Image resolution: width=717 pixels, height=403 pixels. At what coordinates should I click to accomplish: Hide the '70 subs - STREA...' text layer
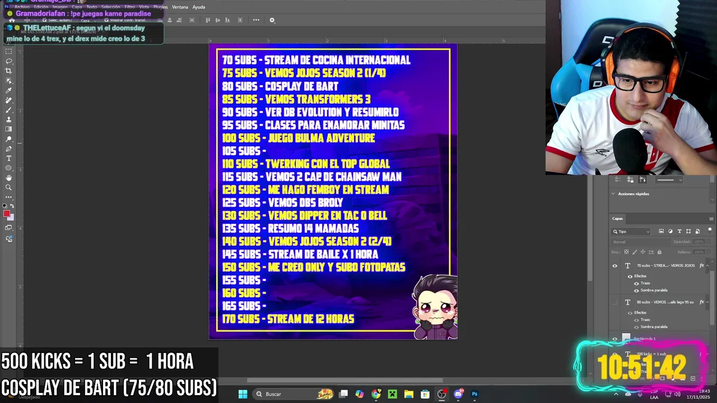click(614, 266)
